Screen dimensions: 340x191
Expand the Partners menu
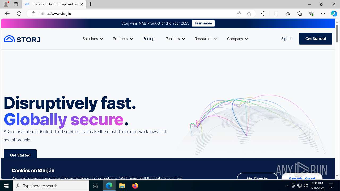pyautogui.click(x=175, y=39)
